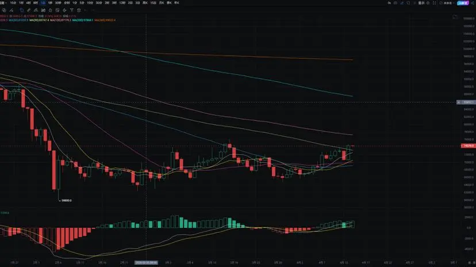Click the red 74376.0 current price tag
The image size is (476, 267).
point(468,146)
